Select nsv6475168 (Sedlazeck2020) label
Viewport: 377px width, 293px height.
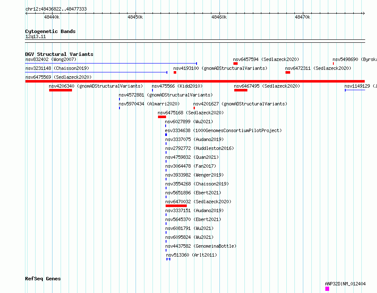[x=191, y=113]
